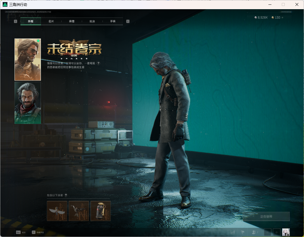Screen dimensions: 304x237
Task: Open the help icon next to 包含以下涂装
Action: [x=66, y=195]
